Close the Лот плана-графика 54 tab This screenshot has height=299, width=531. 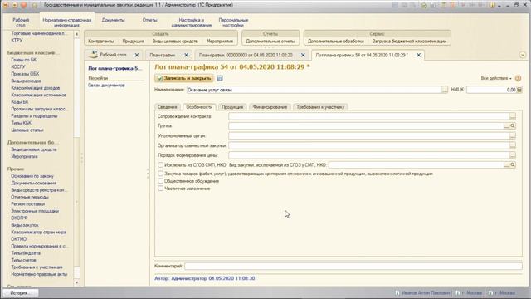pyautogui.click(x=418, y=55)
